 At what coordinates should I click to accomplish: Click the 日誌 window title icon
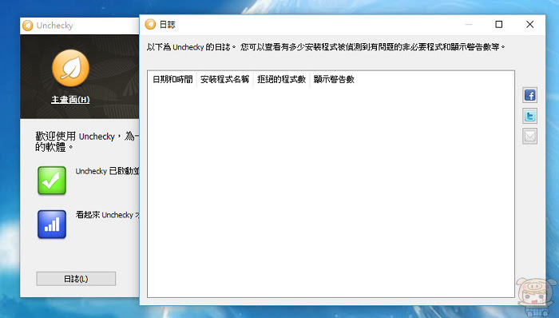point(150,24)
